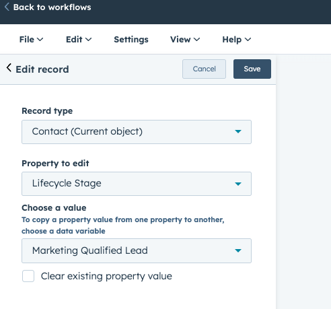Open the Lifecycle Stage property dropdown
The width and height of the screenshot is (331, 309).
[x=137, y=184]
